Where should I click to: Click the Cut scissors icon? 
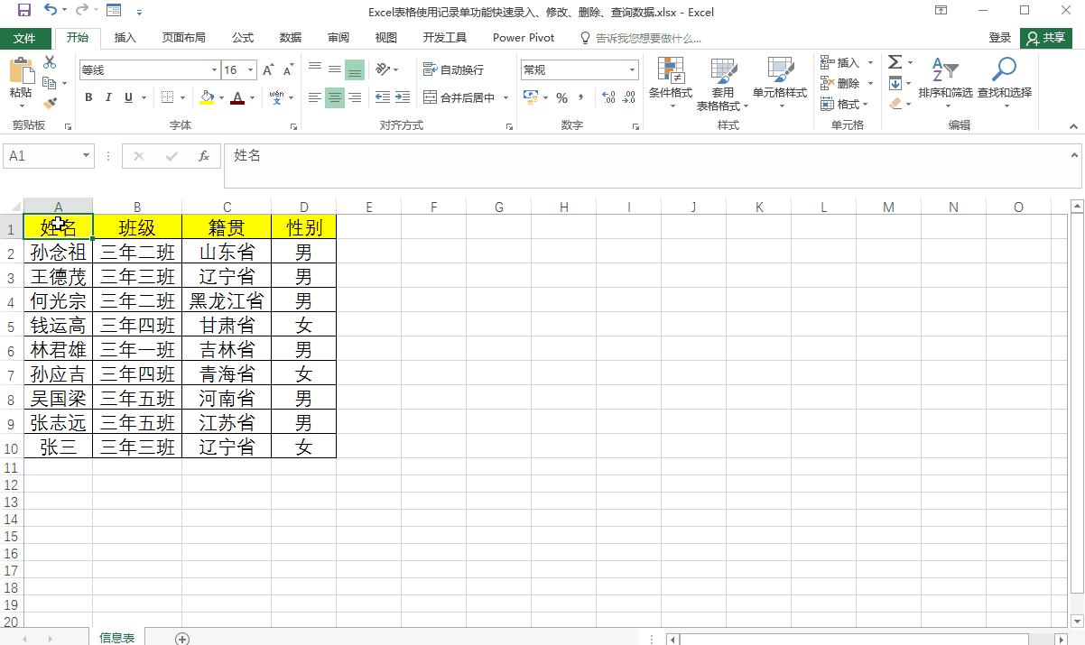click(x=50, y=62)
